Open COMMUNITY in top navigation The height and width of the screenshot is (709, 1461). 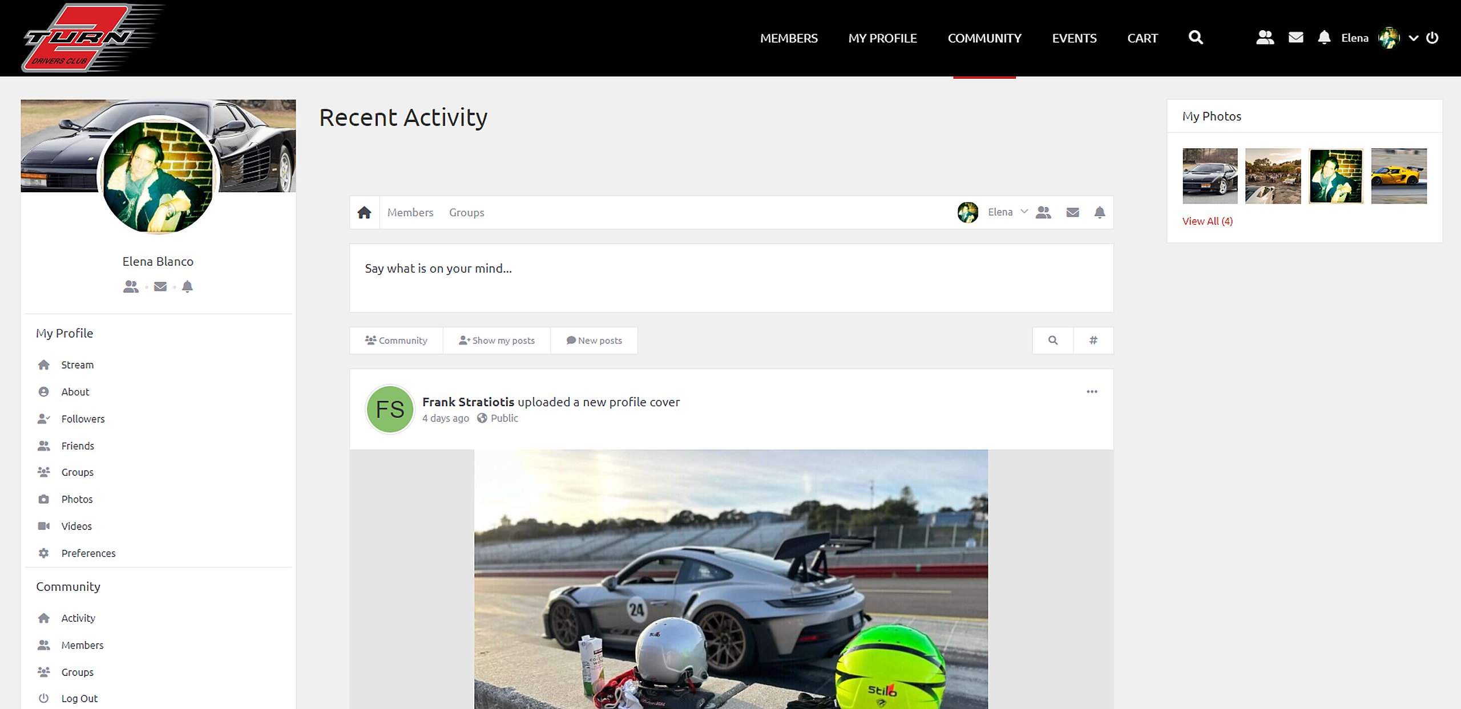(984, 38)
